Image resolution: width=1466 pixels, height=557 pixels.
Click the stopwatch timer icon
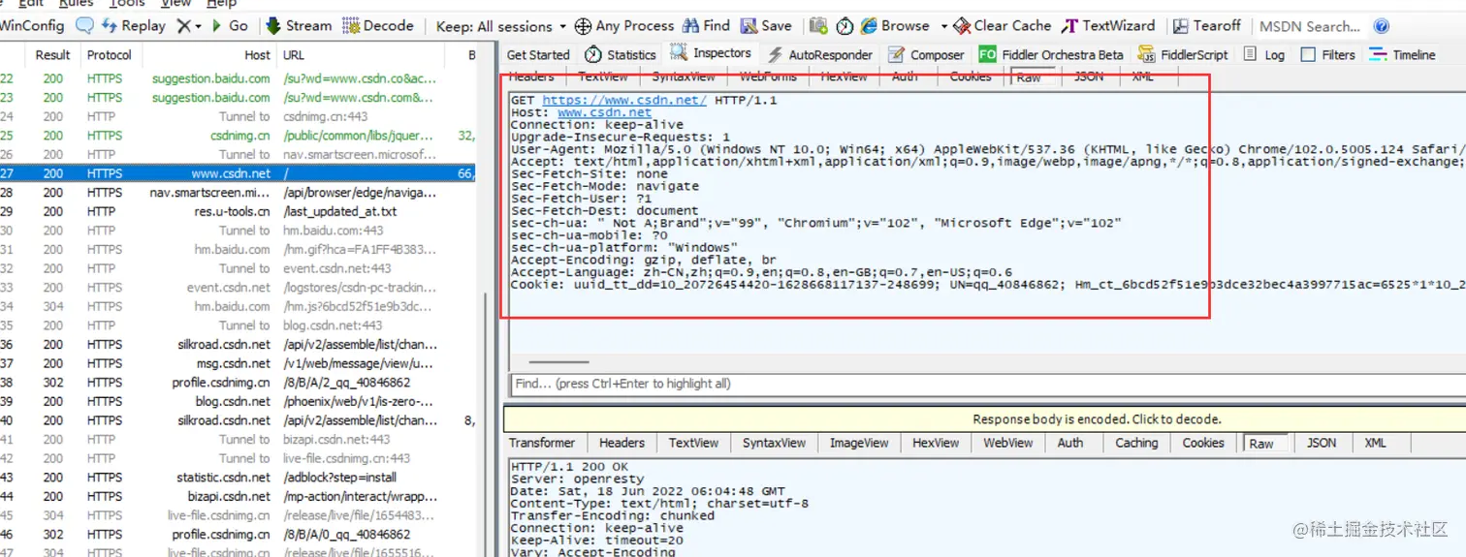pos(844,26)
